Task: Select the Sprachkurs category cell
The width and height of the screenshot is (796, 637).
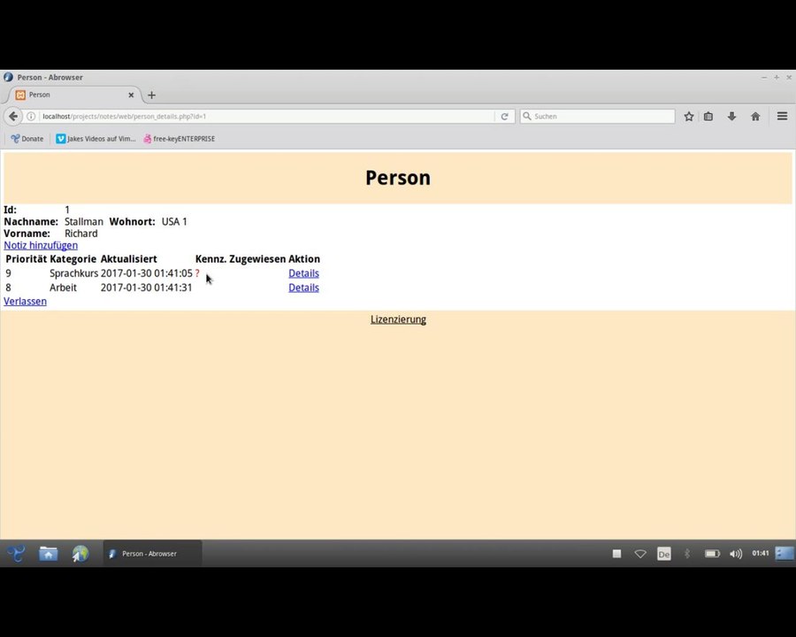Action: tap(73, 273)
